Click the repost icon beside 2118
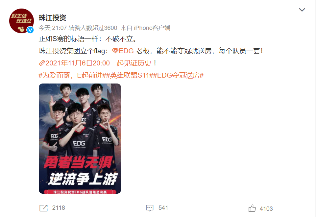 pyautogui.click(x=43, y=208)
